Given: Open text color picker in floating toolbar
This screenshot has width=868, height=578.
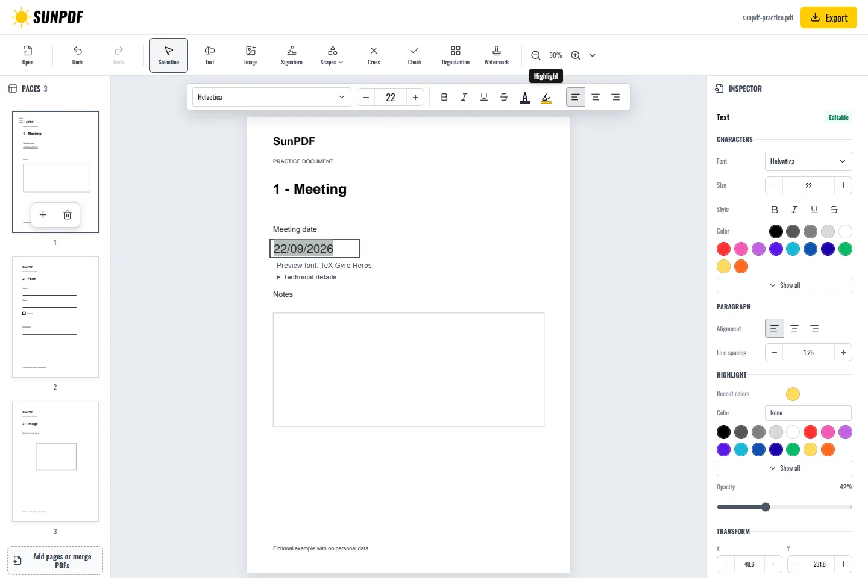Looking at the screenshot, I should click(525, 97).
